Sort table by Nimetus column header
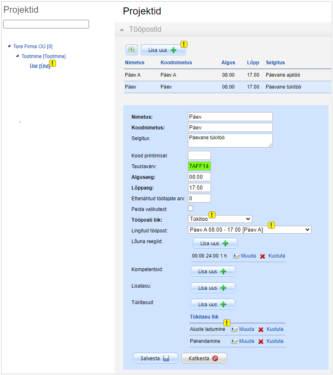 coord(134,63)
